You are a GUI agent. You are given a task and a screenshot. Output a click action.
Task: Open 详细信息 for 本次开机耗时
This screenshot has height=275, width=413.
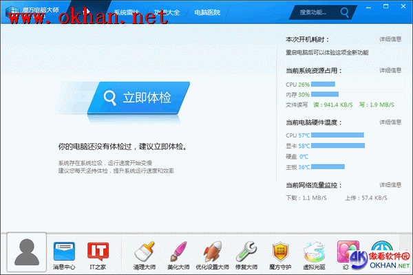click(x=390, y=39)
